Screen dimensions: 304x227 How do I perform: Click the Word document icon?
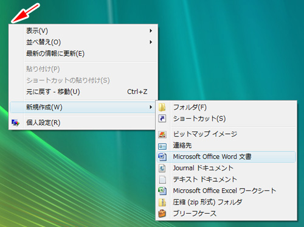[162, 156]
